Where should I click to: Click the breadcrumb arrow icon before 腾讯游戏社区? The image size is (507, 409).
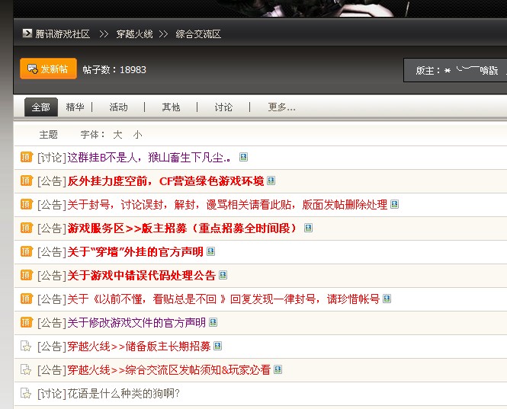point(27,33)
